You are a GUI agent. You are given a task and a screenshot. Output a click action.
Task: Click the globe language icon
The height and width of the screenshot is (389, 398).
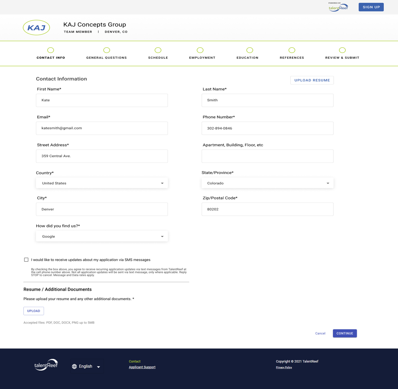pyautogui.click(x=74, y=366)
